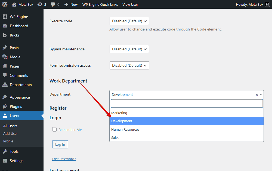Expand the Bypass maintenance dropdown
The width and height of the screenshot is (272, 171).
click(129, 49)
